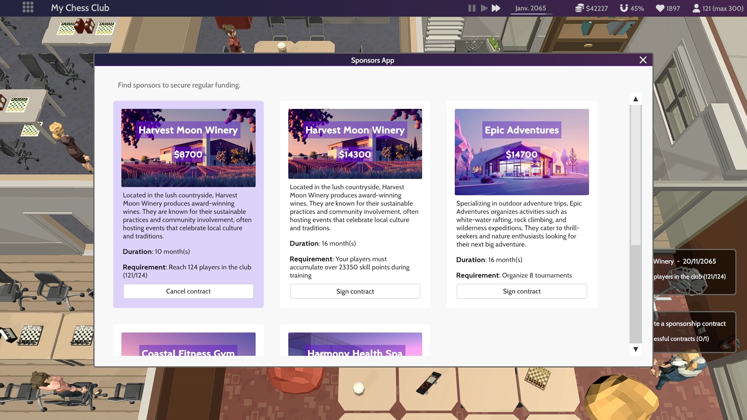The width and height of the screenshot is (747, 420).
Task: Activate fast-forward speed
Action: (496, 8)
